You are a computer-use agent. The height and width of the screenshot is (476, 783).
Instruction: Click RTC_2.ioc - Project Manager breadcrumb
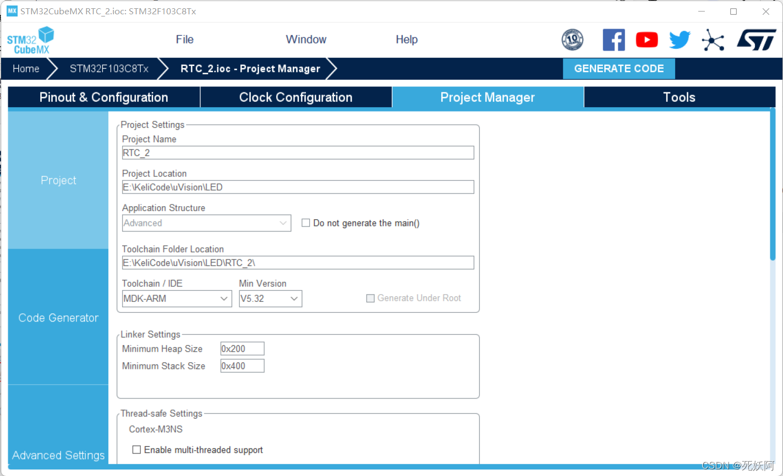250,69
